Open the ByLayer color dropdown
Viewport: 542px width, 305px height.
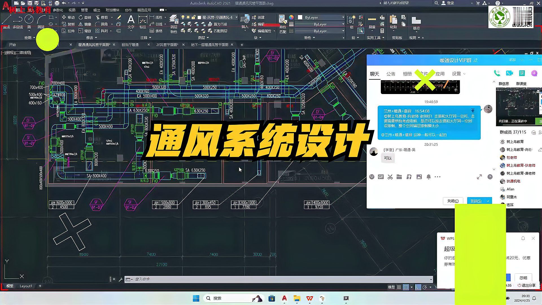343,17
